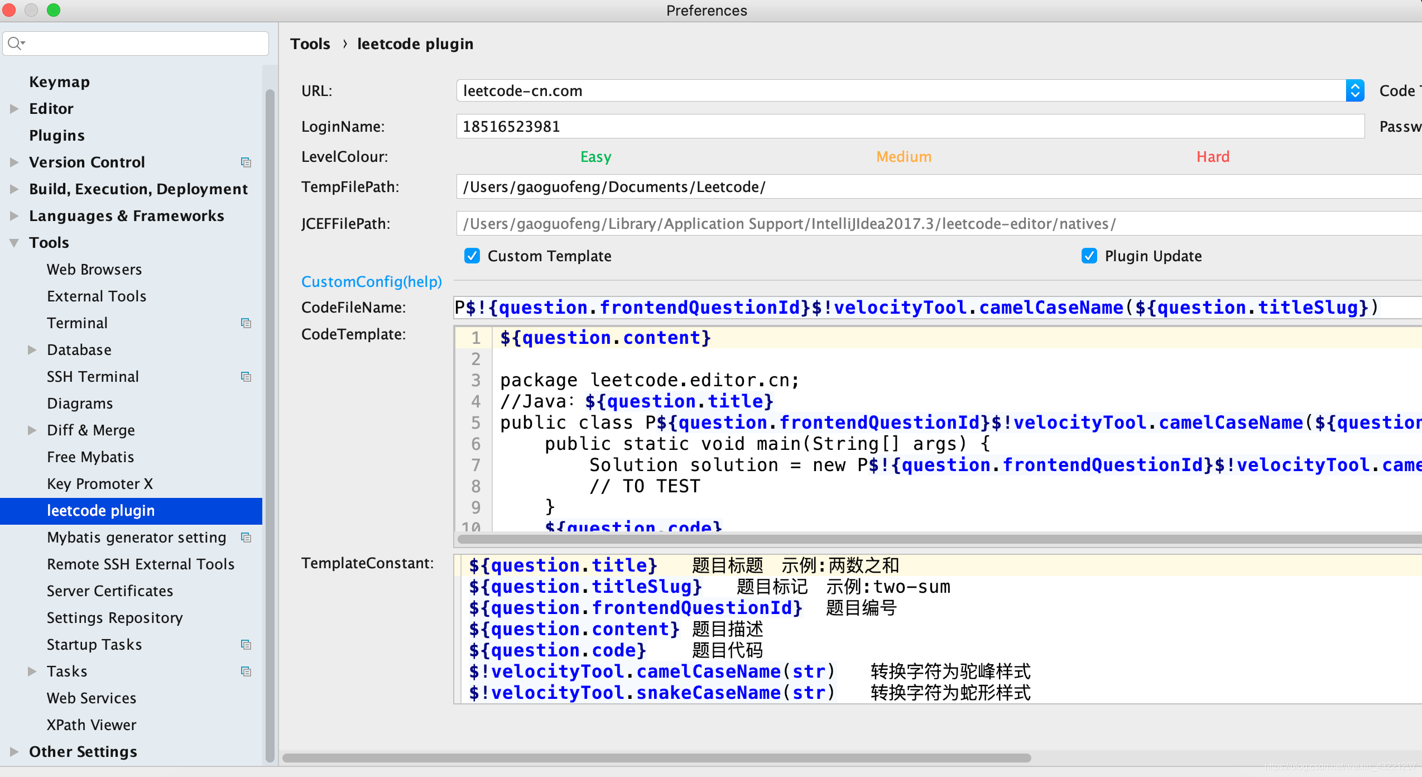1422x777 pixels.
Task: Click project-level icon beside Tasks
Action: pos(246,672)
